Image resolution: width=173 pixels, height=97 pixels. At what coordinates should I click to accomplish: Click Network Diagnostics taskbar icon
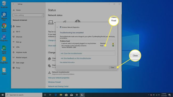pyautogui.click(x=82, y=95)
